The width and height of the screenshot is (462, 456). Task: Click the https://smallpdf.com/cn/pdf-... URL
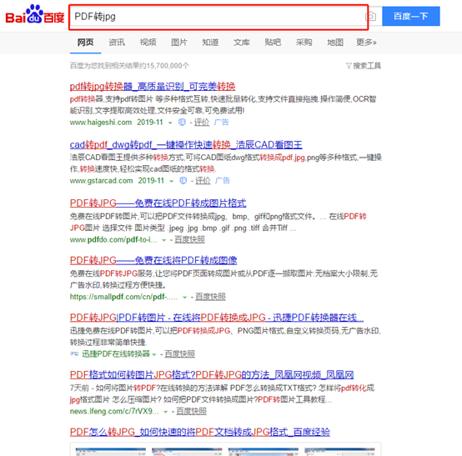123,297
